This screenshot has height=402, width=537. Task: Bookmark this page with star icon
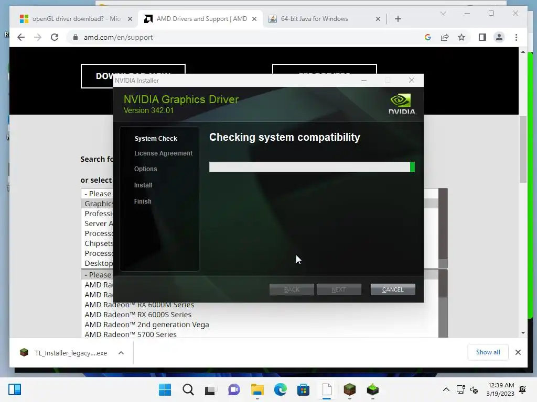pyautogui.click(x=461, y=37)
